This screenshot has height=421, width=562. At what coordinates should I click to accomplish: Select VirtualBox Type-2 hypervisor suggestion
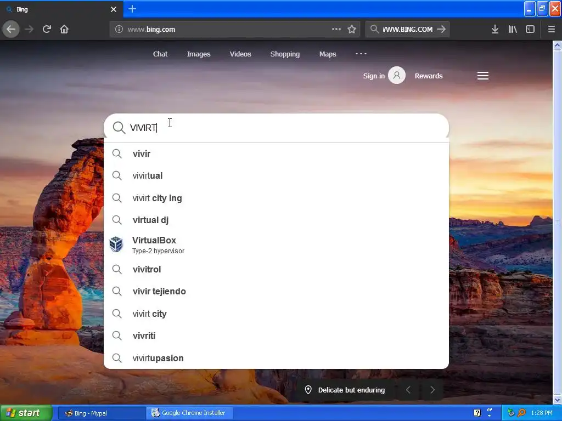pyautogui.click(x=276, y=245)
